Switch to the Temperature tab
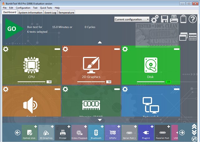Screen dimensions: 200x142 tap(66, 12)
